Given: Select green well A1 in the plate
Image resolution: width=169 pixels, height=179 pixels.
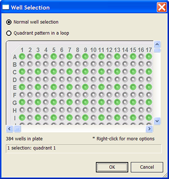Looking at the screenshot, I should (x=22, y=56).
